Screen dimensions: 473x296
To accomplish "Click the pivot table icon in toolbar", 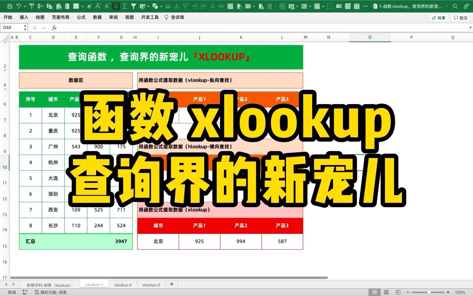I will 230,6.
